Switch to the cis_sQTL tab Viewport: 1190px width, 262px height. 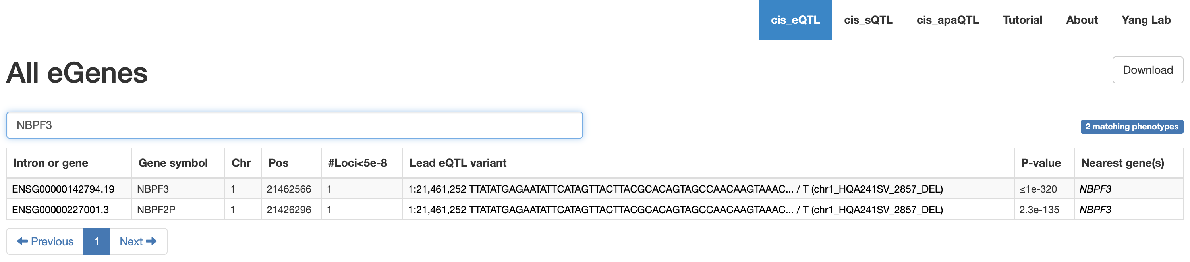click(x=868, y=20)
